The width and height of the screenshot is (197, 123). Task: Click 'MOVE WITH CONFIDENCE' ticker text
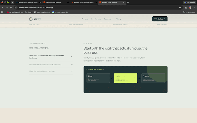pos(76,25)
